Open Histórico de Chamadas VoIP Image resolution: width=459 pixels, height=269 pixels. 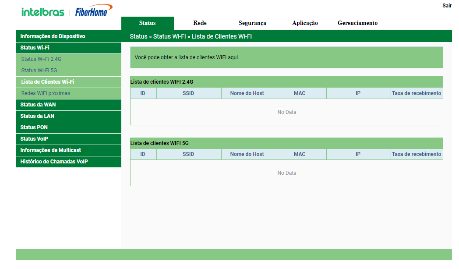(x=69, y=162)
